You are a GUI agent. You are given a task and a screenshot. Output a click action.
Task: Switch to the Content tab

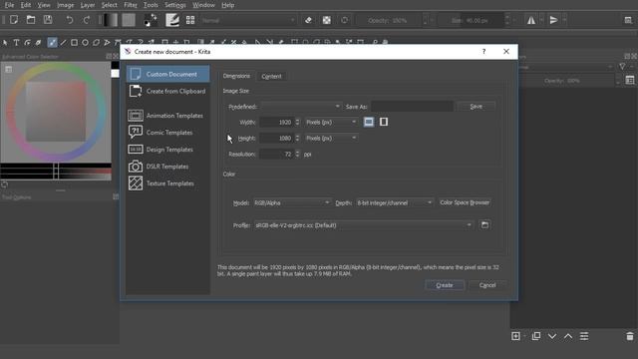click(271, 76)
